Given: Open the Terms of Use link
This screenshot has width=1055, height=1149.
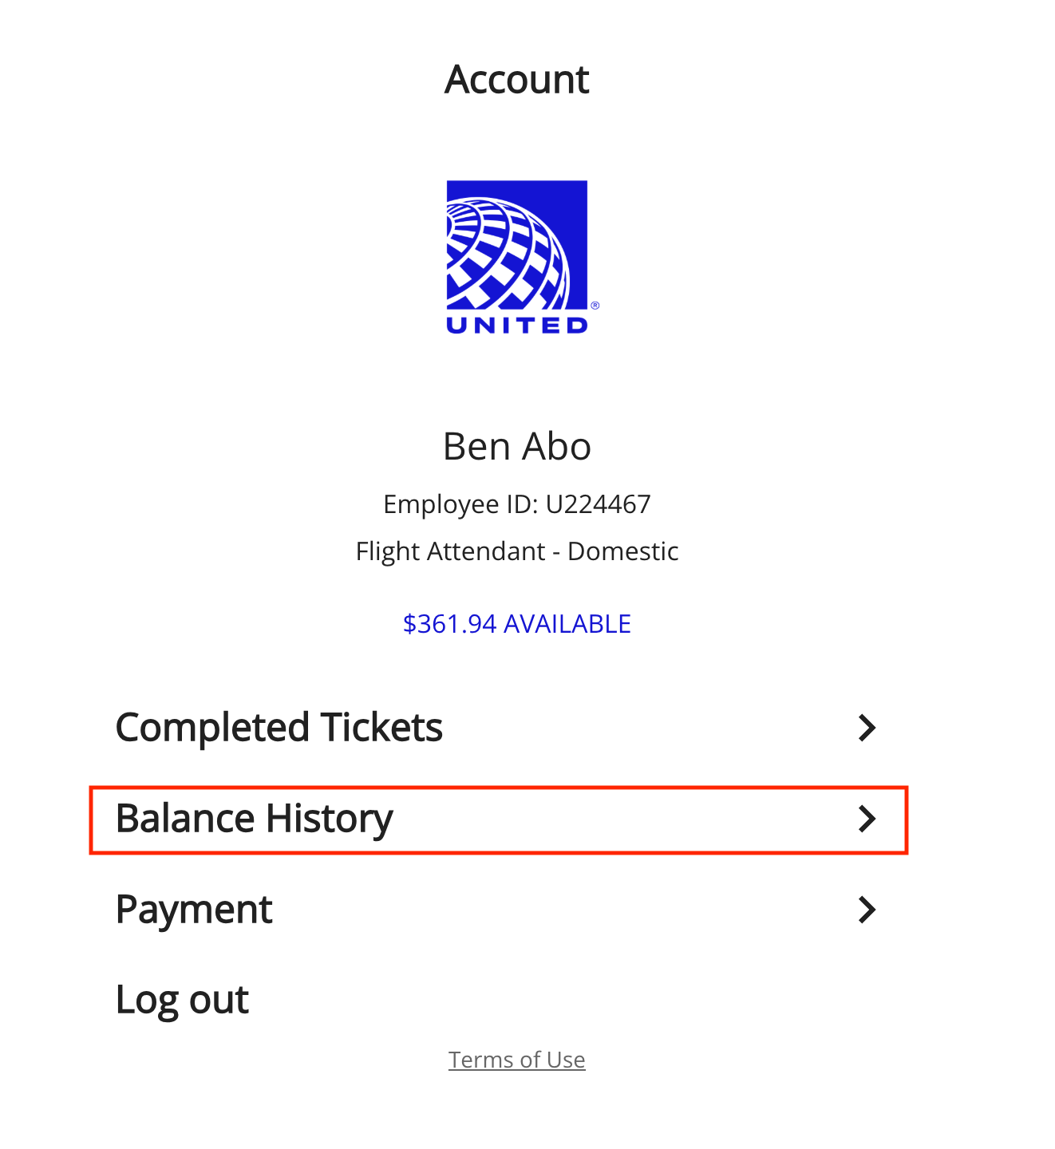Looking at the screenshot, I should coord(517,1060).
